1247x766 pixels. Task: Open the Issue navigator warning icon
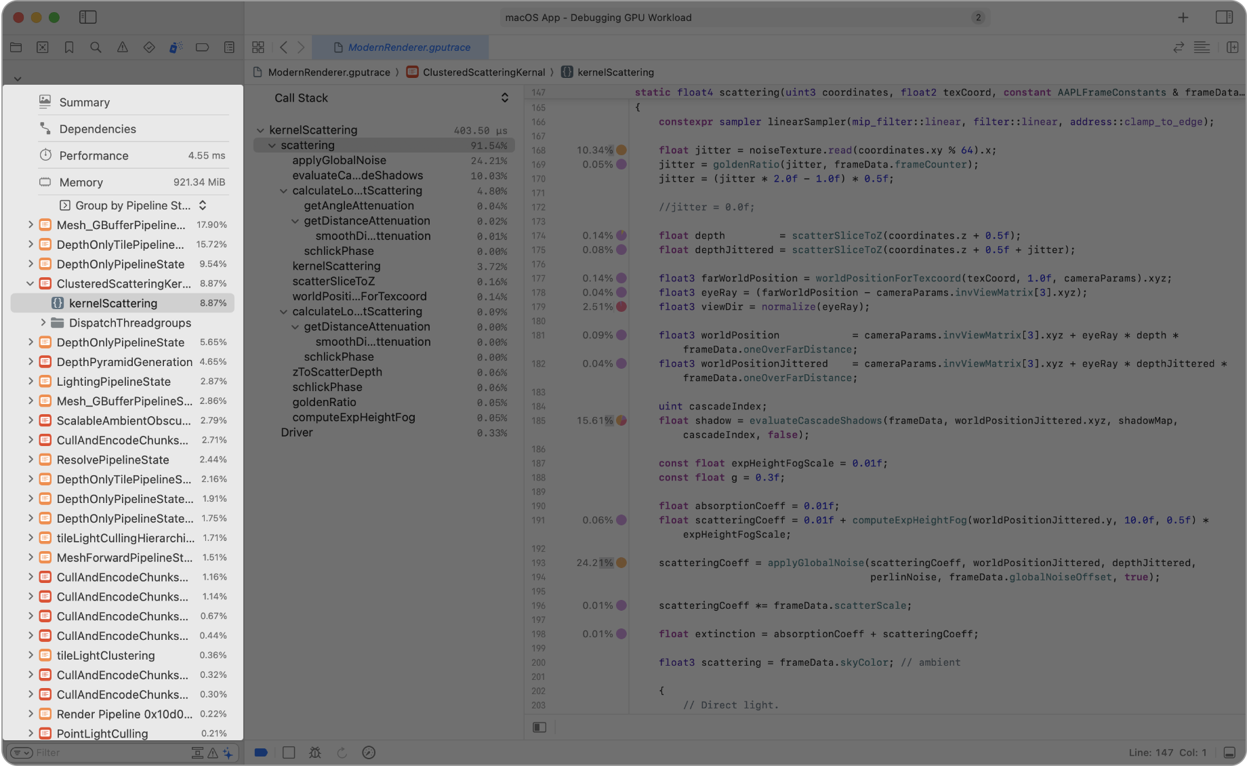coord(123,47)
